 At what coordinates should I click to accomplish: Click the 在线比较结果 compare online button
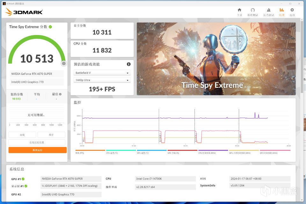(37, 143)
